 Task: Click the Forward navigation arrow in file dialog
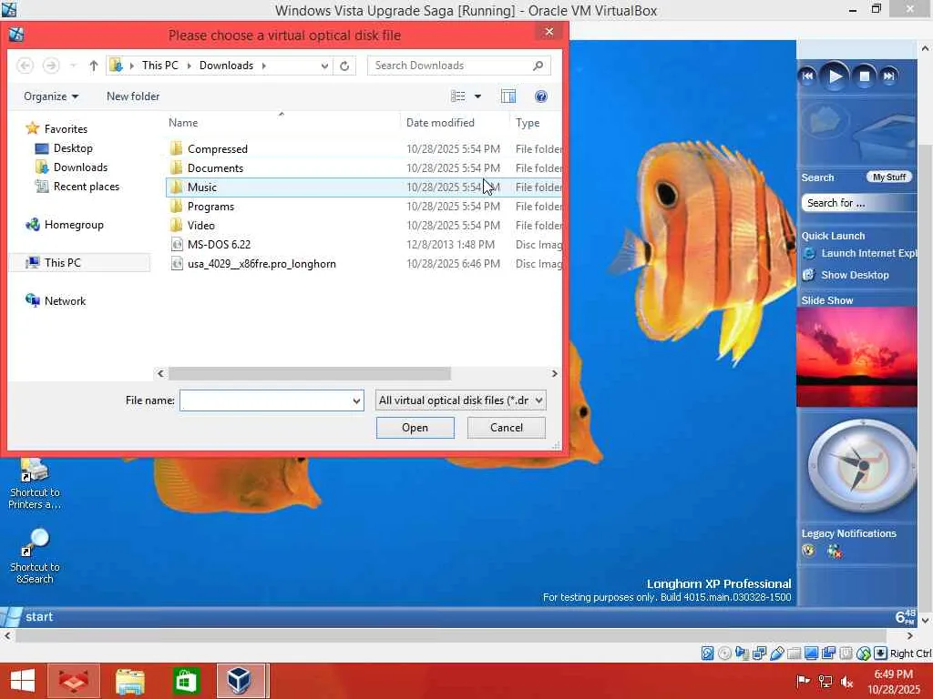[51, 66]
